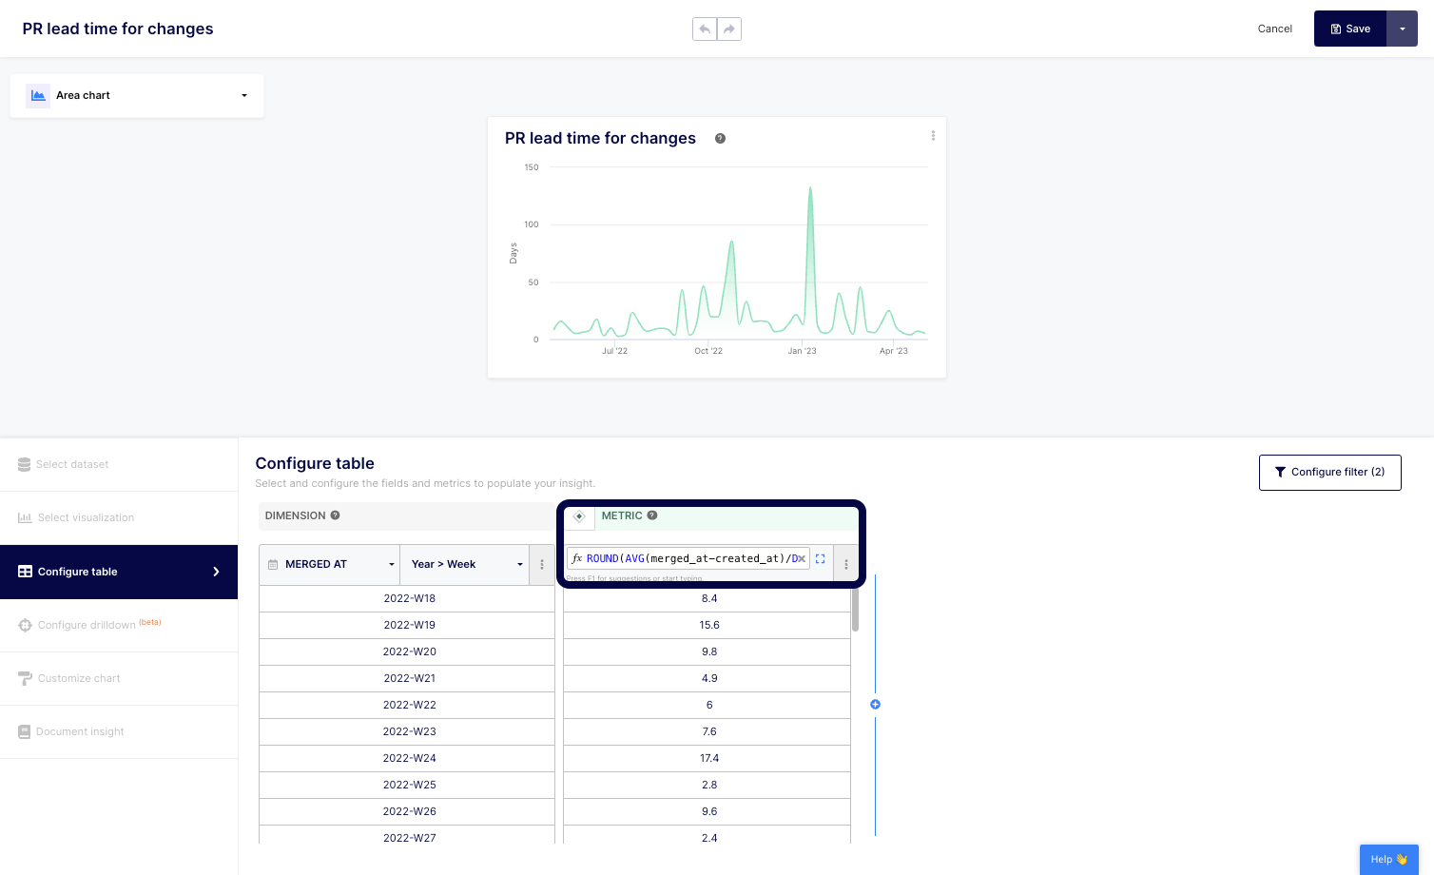1434x875 pixels.
Task: Toggle the diamond icon beside METRIC
Action: pyautogui.click(x=579, y=516)
